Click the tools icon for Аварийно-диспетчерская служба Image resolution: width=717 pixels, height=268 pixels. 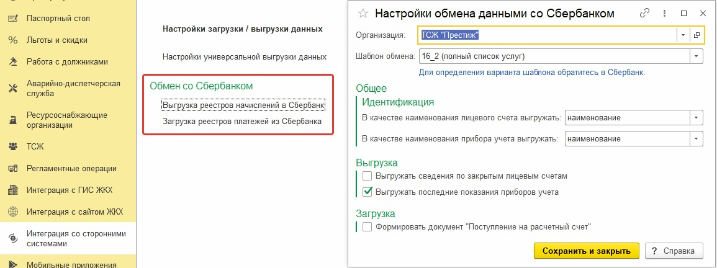tap(13, 88)
